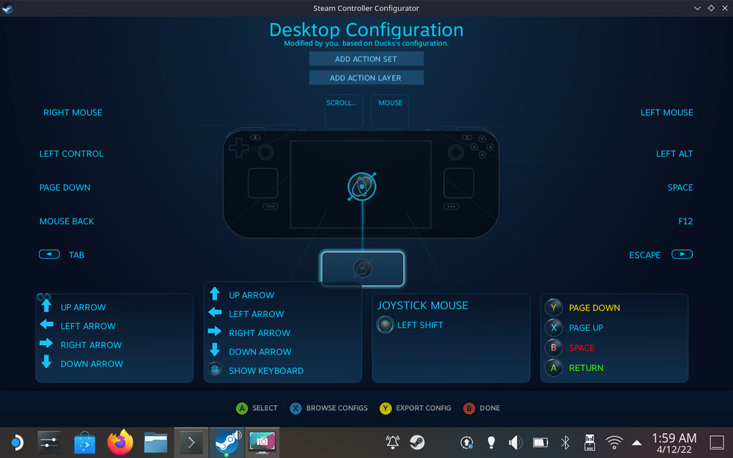Click the down arrow icon in the SHOW KEYBOARD panel
This screenshot has height=458, width=733.
pyautogui.click(x=215, y=350)
